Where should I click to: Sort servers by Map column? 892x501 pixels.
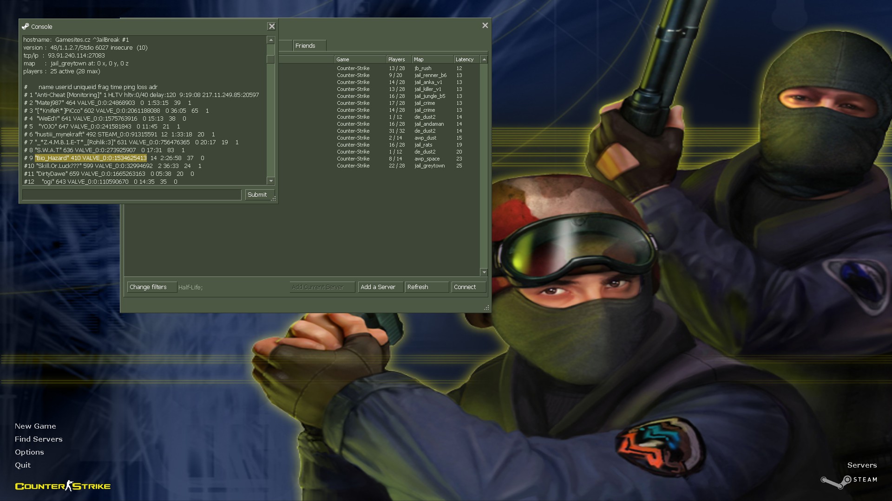pos(433,59)
